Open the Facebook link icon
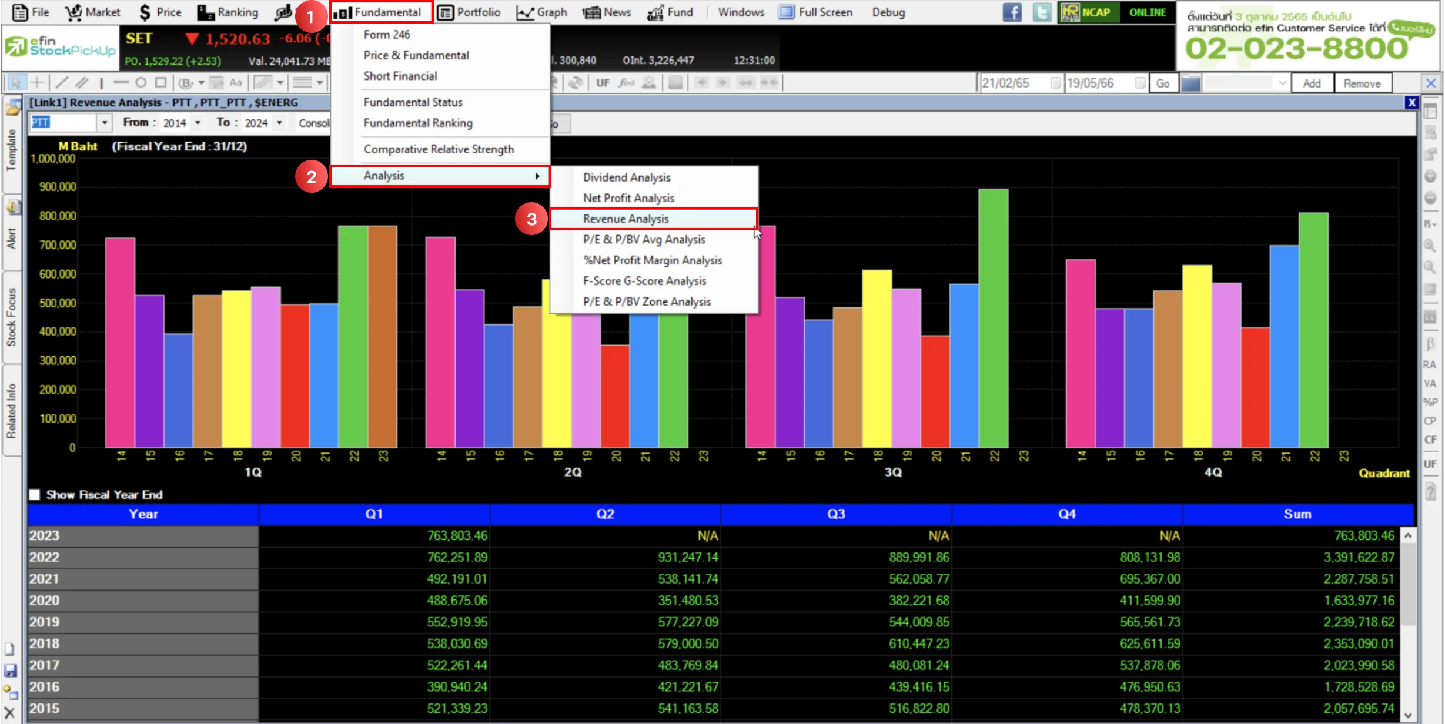The height and width of the screenshot is (724, 1445). tap(1012, 12)
